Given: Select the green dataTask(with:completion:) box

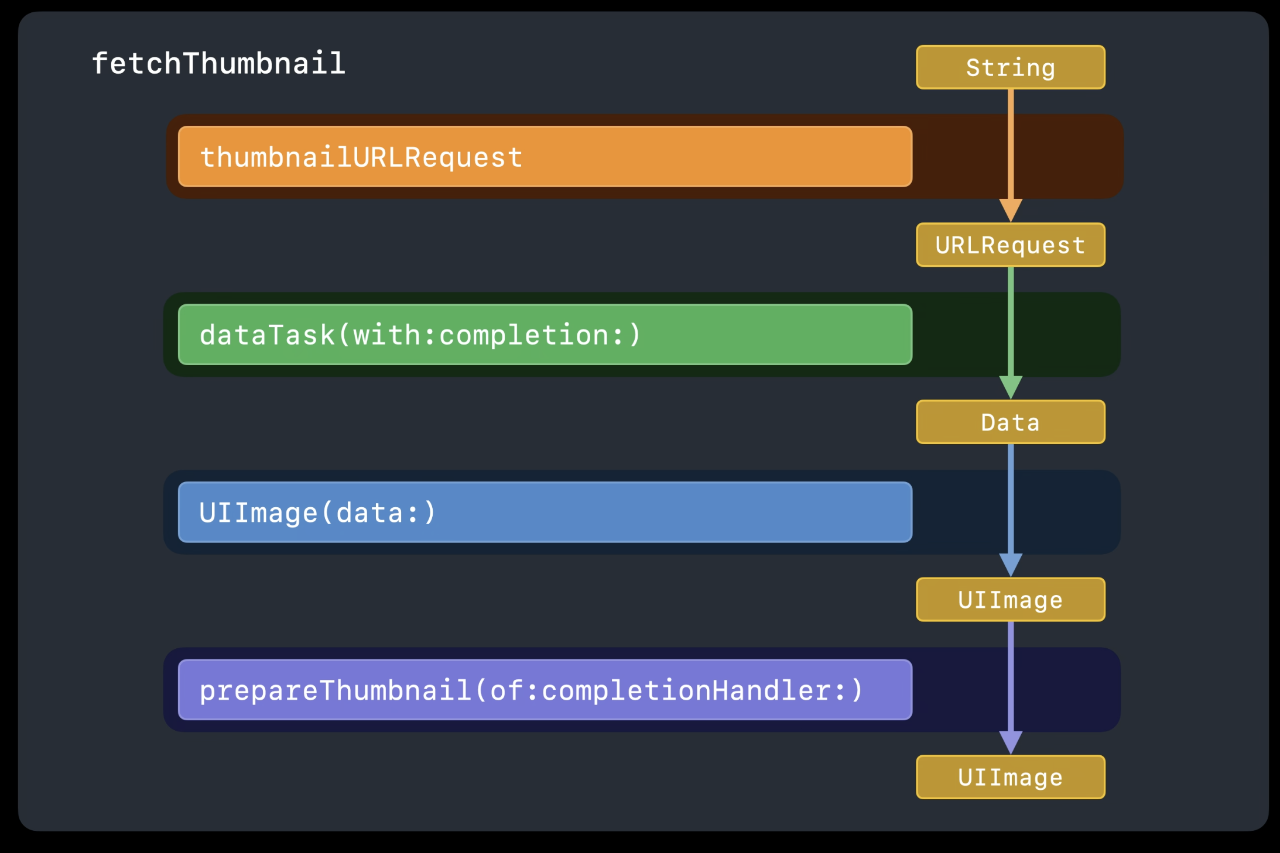Looking at the screenshot, I should [545, 334].
